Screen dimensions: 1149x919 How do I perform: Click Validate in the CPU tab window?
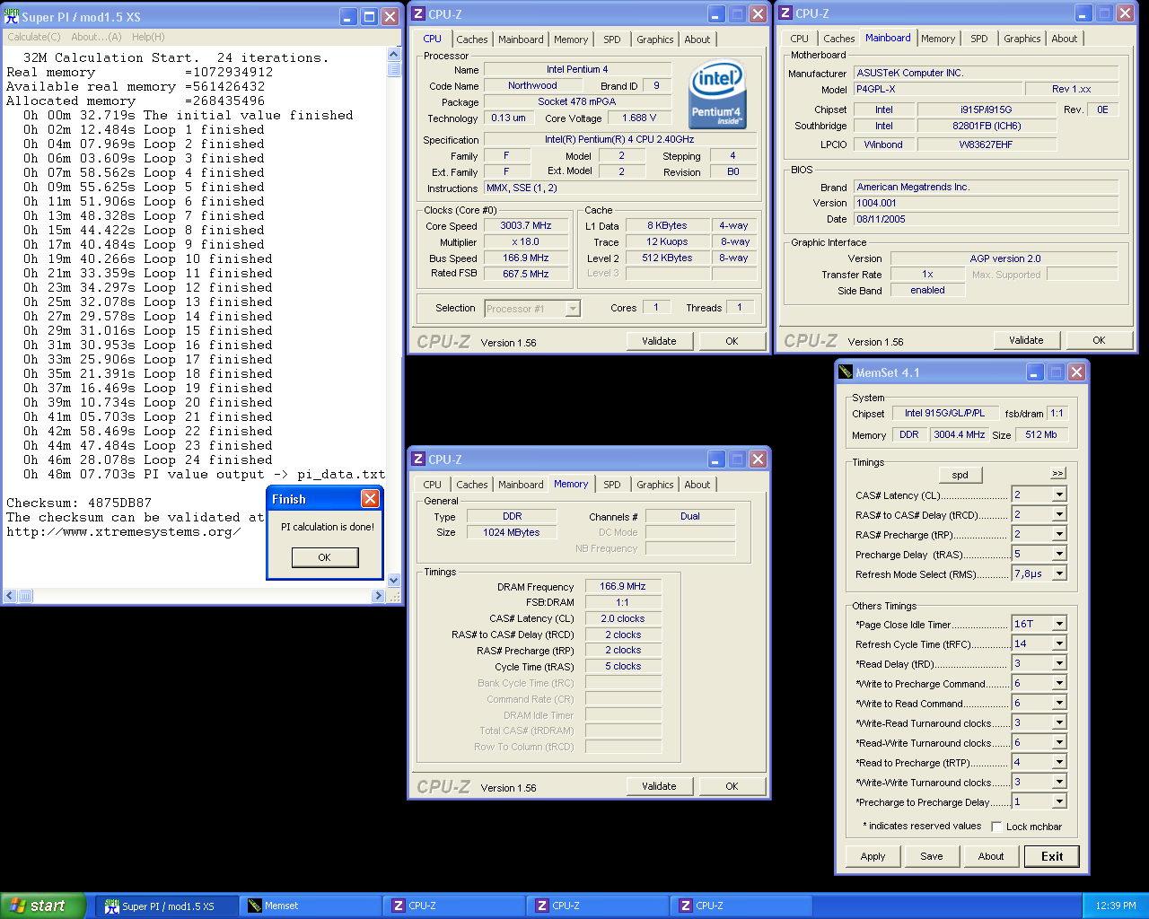pyautogui.click(x=659, y=341)
